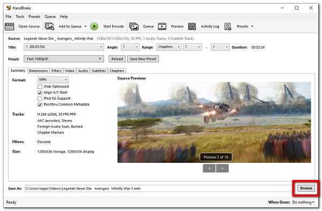322x211 pixels.
Task: Click the Start Encode label
Action: (x=113, y=26)
